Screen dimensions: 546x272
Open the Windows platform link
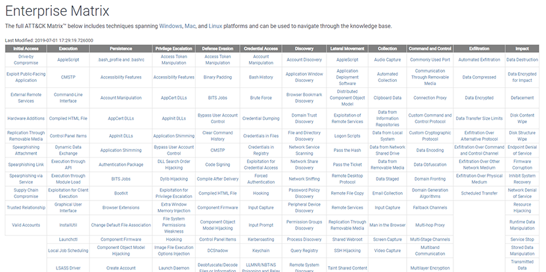[x=170, y=26]
